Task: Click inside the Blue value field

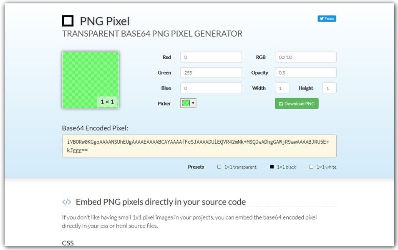Action: point(211,88)
